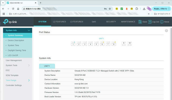Click port 1 icon in Port Status

tap(73, 44)
